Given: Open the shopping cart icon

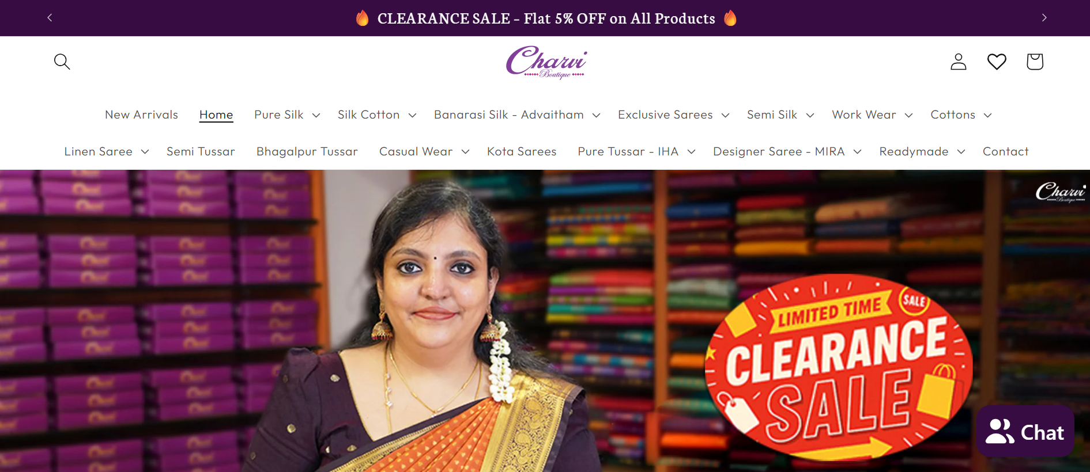Looking at the screenshot, I should (1035, 62).
